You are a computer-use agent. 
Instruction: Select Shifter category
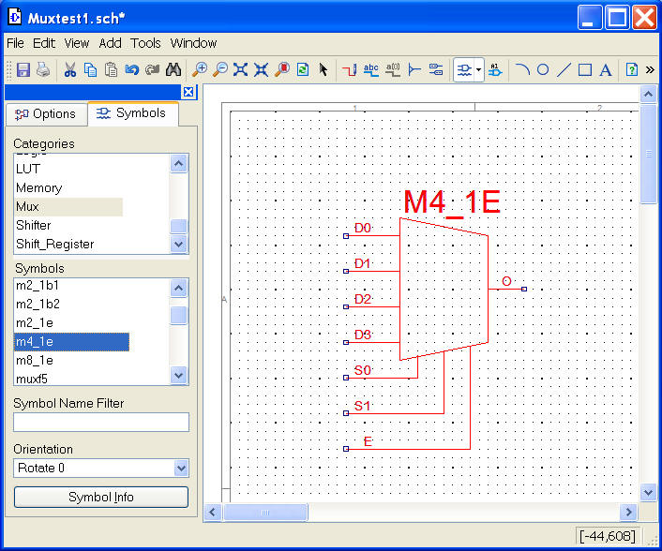click(34, 225)
